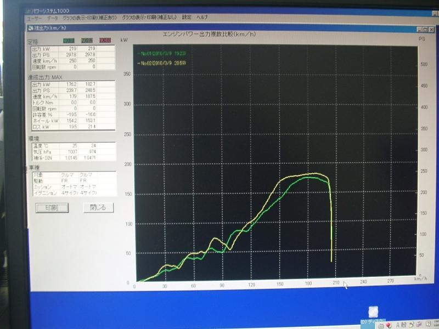
Task: Select the dark gray run 2 color swatch
Action: point(87,41)
